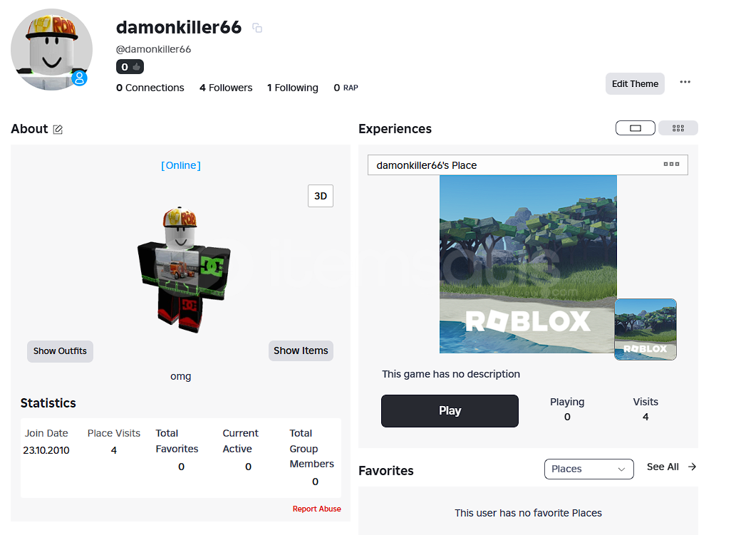Switch Experiences to slideshow view
Image resolution: width=731 pixels, height=535 pixels.
[x=636, y=128]
